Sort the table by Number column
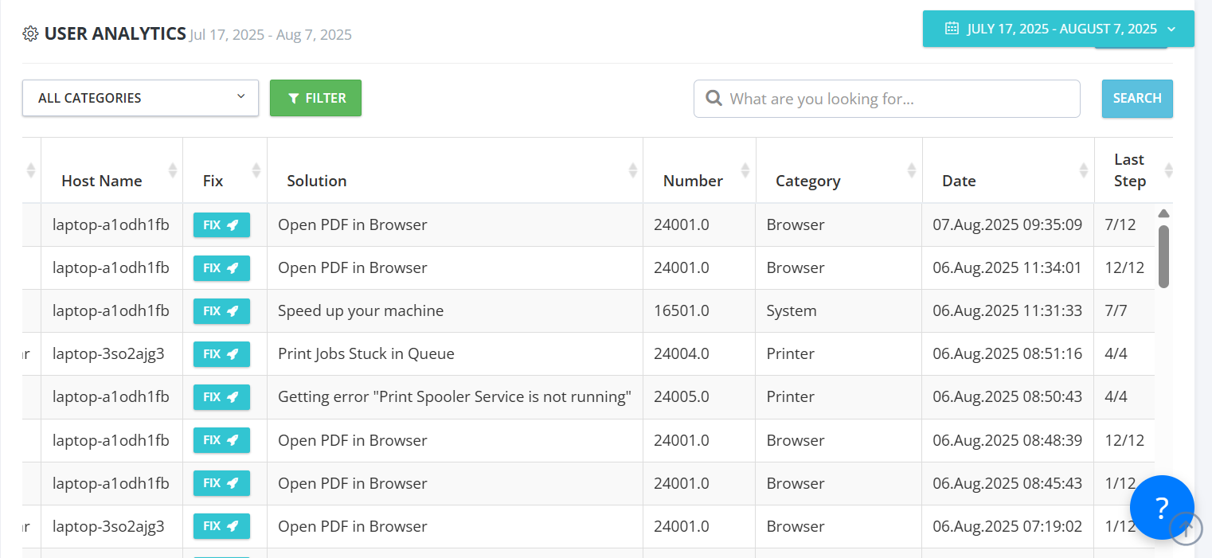1212x558 pixels. pos(745,170)
